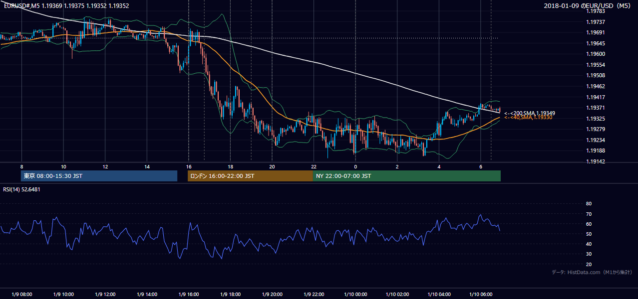Click the orange 40 SMA 1.19330 label

point(528,117)
